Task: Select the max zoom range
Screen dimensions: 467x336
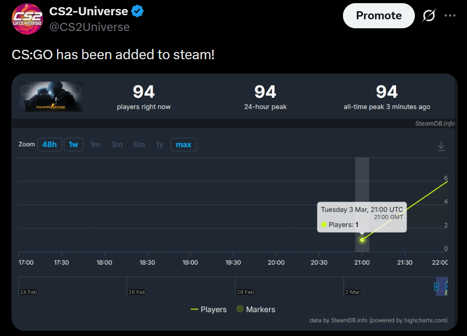Action: click(183, 144)
